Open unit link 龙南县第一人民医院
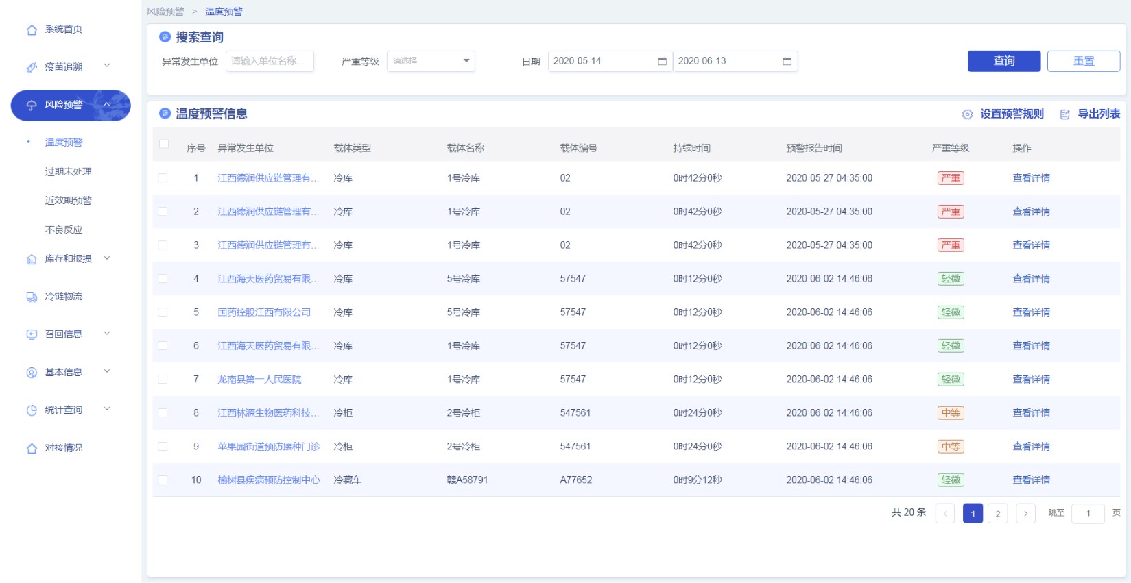The height and width of the screenshot is (583, 1131). (x=259, y=380)
